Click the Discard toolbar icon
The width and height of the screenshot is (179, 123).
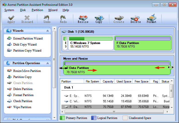(27, 18)
